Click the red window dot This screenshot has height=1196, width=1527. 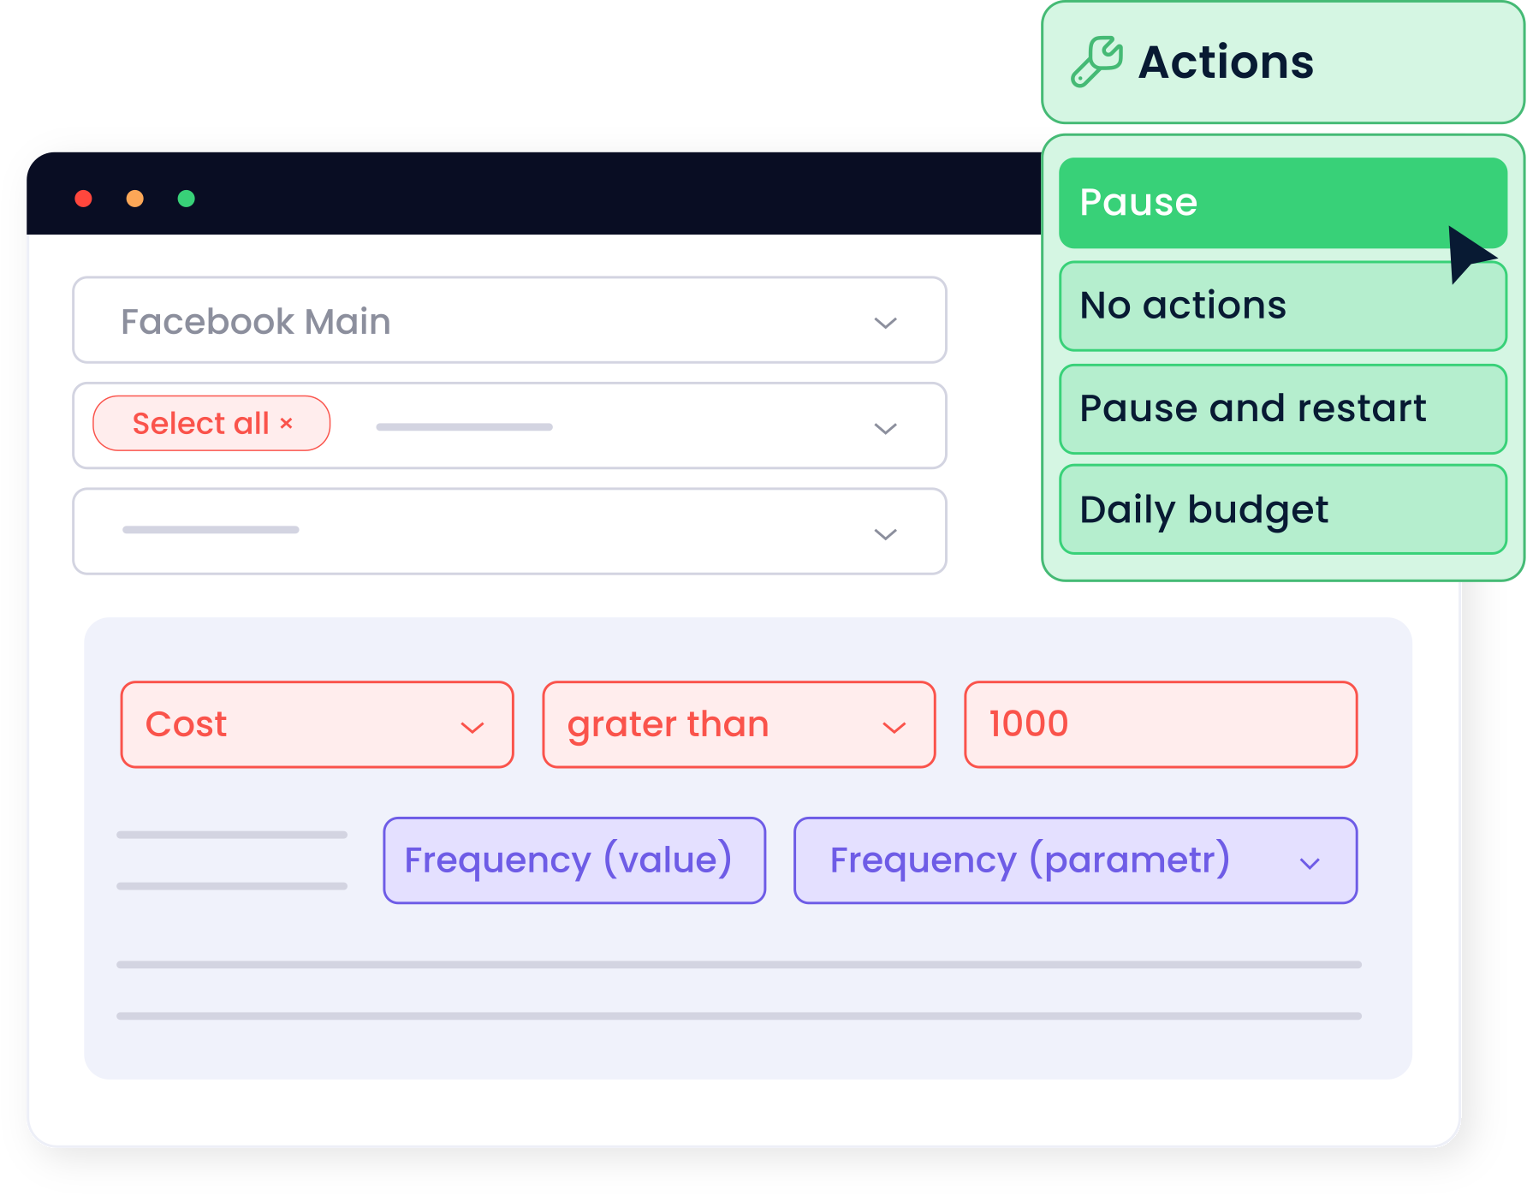pyautogui.click(x=84, y=199)
